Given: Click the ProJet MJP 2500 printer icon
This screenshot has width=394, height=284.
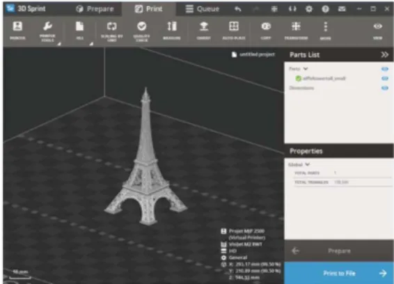Looking at the screenshot, I should pos(223,231).
